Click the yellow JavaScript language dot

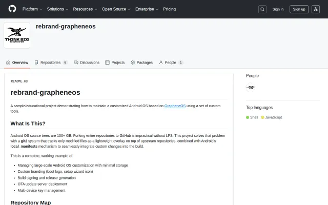tap(262, 117)
